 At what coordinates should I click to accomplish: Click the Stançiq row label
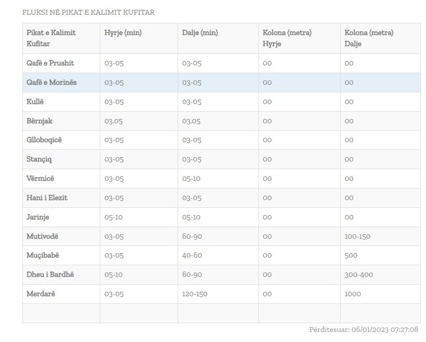[x=39, y=159]
